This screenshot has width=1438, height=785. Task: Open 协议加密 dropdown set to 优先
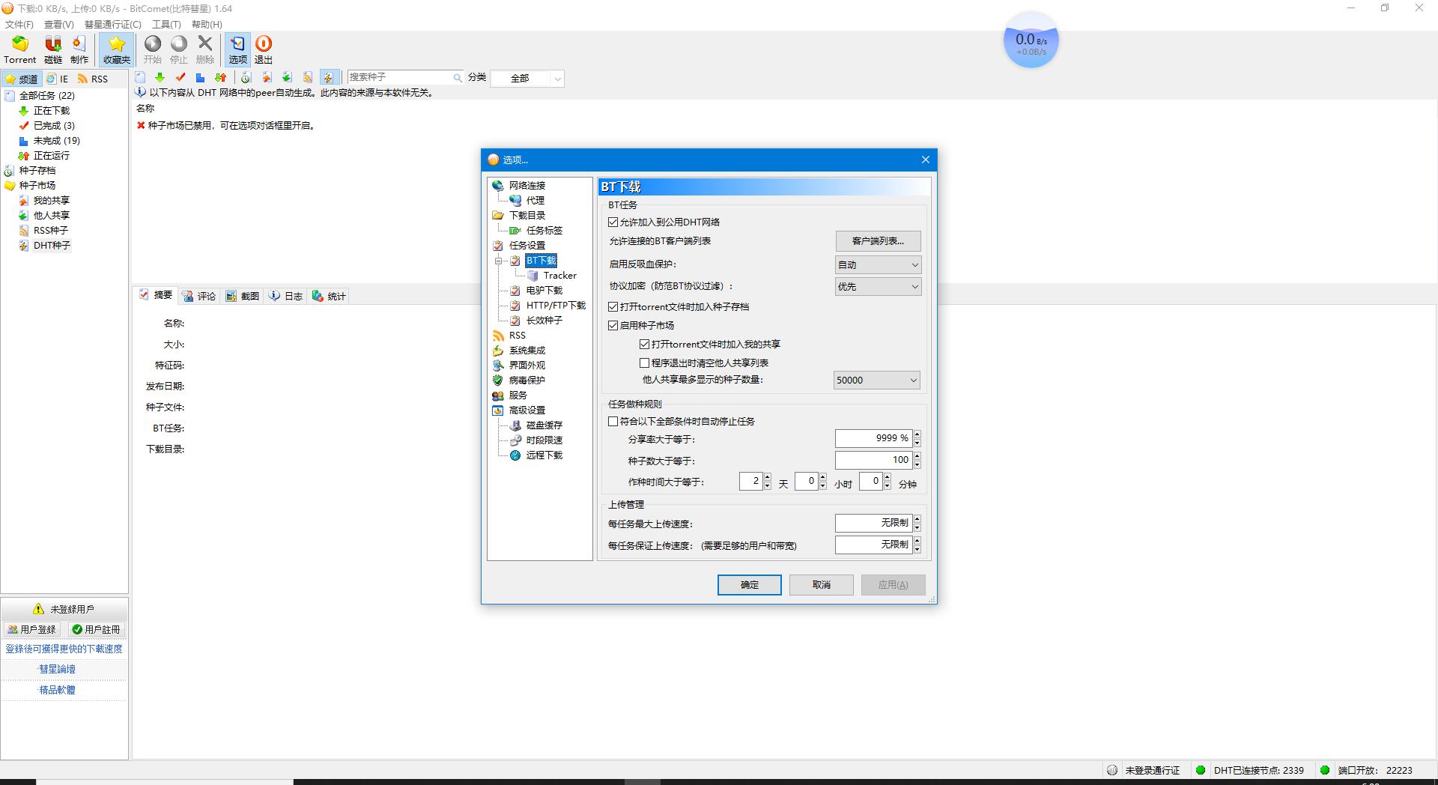(x=878, y=286)
